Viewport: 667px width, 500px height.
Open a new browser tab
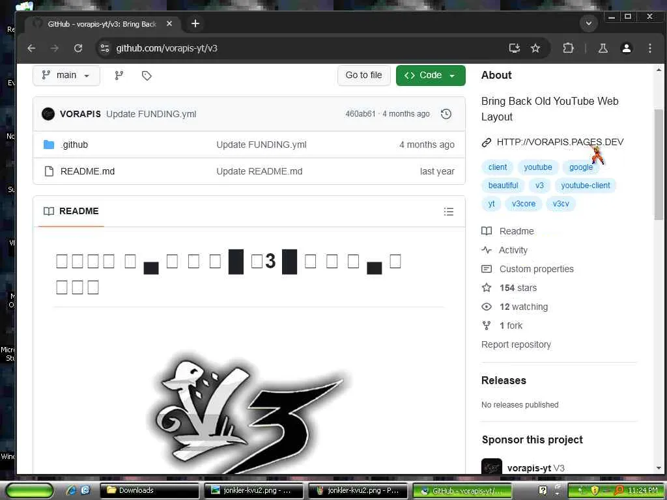pos(195,24)
